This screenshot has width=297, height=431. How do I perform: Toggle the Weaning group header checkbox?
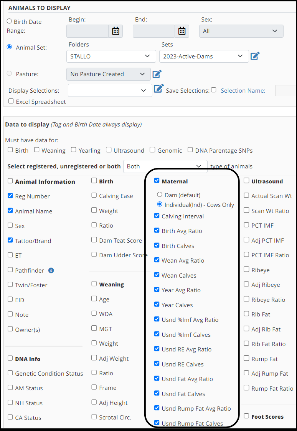click(94, 284)
